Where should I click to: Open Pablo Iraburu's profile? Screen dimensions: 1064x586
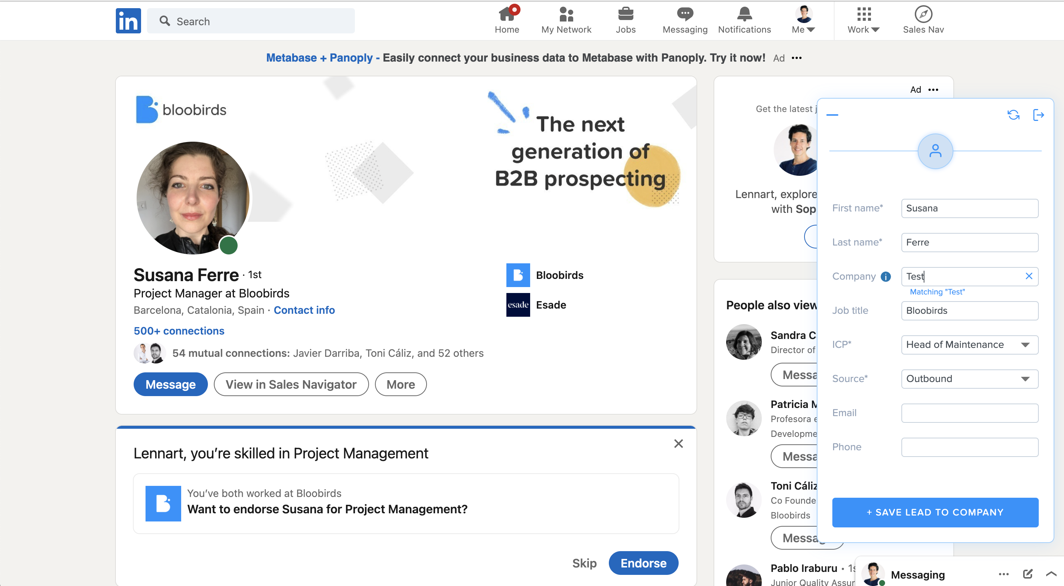tap(803, 568)
